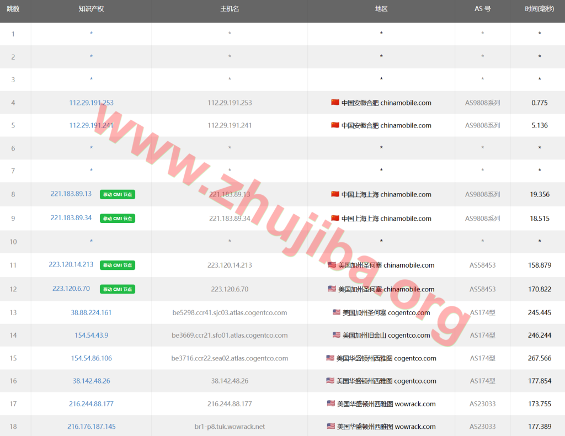The width and height of the screenshot is (565, 436).
Task: Click the 154.54.86.106 link
Action: pyautogui.click(x=91, y=358)
